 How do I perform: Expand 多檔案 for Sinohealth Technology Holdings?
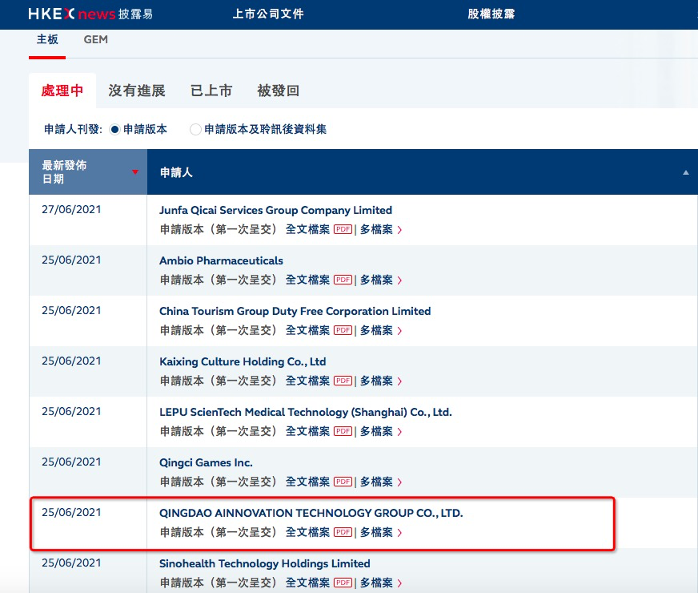click(x=380, y=583)
